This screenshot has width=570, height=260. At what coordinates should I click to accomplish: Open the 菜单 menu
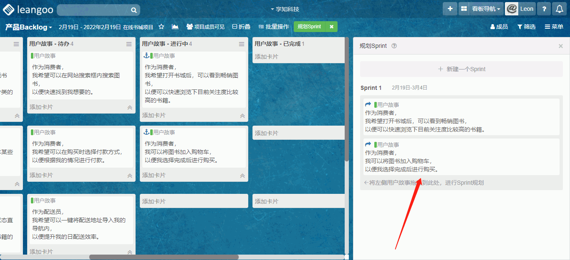(554, 27)
